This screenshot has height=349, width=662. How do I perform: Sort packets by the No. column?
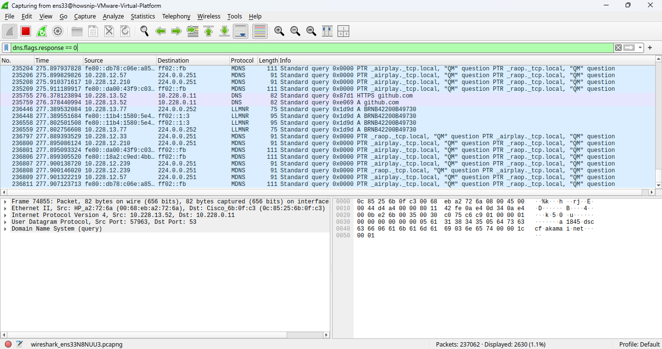point(17,61)
